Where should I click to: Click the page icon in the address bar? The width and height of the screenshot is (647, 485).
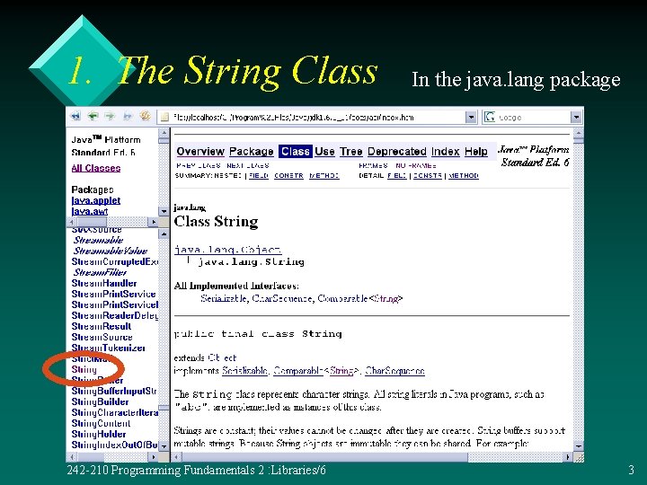coord(164,117)
